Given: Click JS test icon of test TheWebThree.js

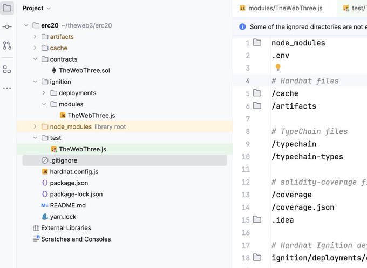Looking at the screenshot, I should tap(54, 149).
